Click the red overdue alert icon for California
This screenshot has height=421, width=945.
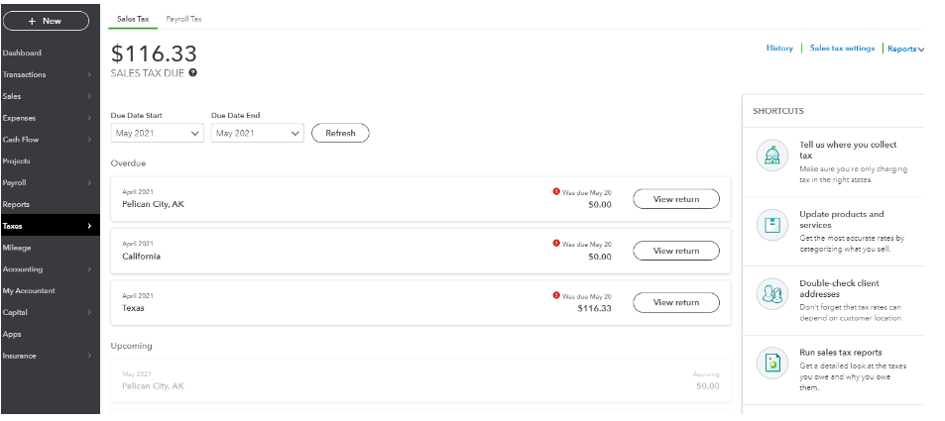click(x=556, y=243)
